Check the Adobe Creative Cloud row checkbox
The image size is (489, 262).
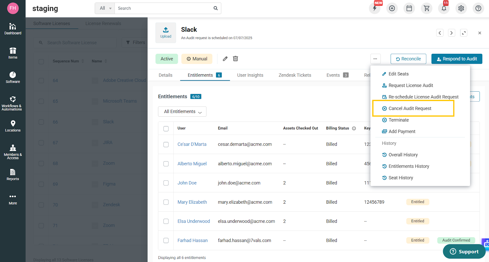[41, 81]
